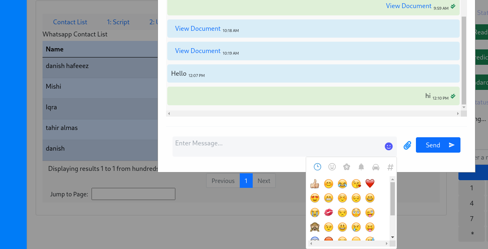Open View Document link at 10:18 AM
This screenshot has height=249, width=488.
198,29
